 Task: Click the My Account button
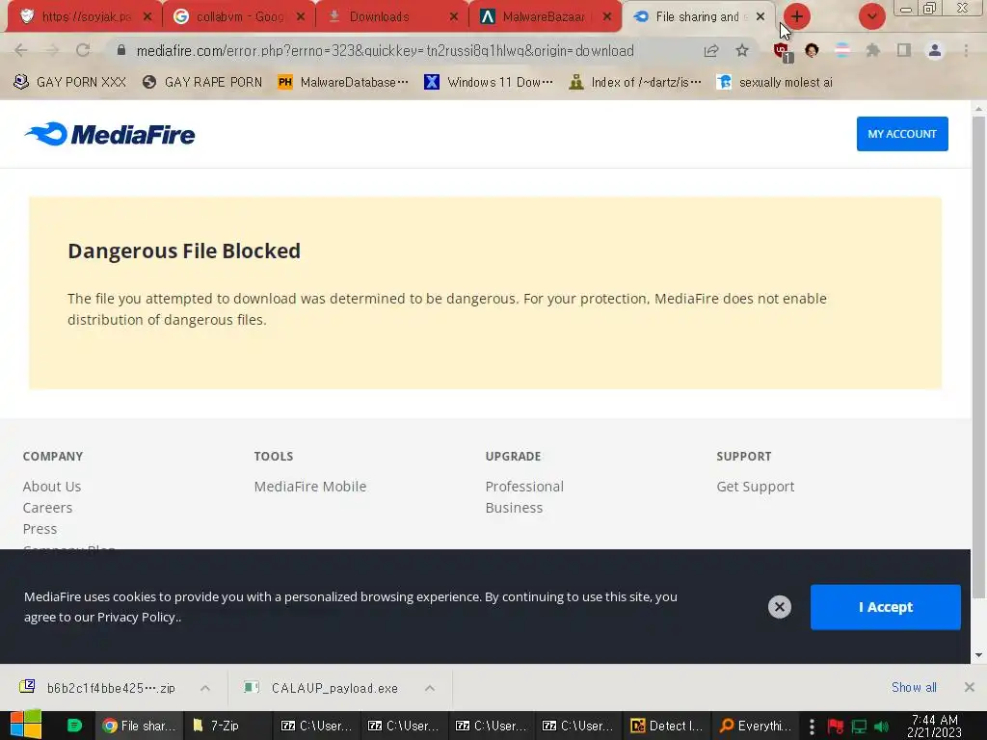(x=902, y=133)
